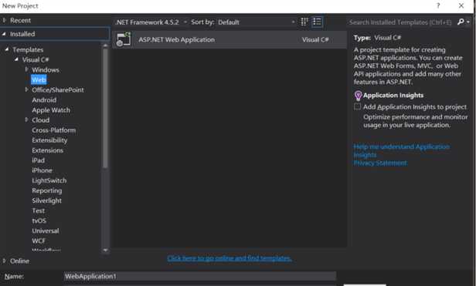Select the Office/SharePoint category label
This screenshot has height=286, width=476.
tap(58, 89)
